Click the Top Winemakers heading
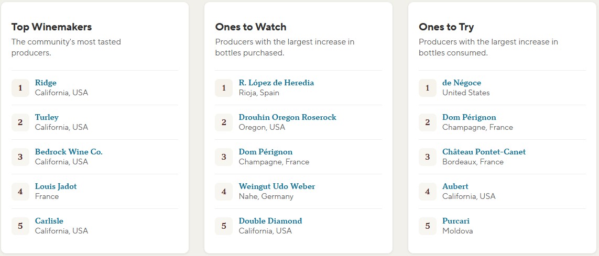This screenshot has height=256, width=599. (51, 27)
